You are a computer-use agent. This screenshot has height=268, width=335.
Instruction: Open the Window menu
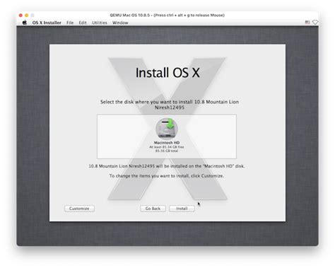click(x=120, y=23)
